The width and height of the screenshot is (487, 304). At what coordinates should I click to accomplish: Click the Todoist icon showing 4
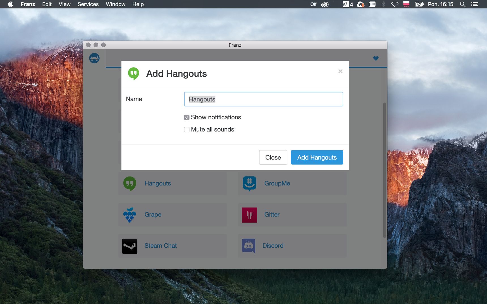(348, 4)
